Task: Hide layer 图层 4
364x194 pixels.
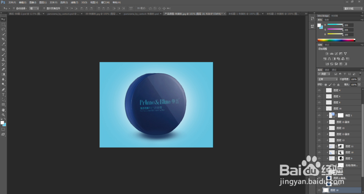Action: (x=319, y=90)
